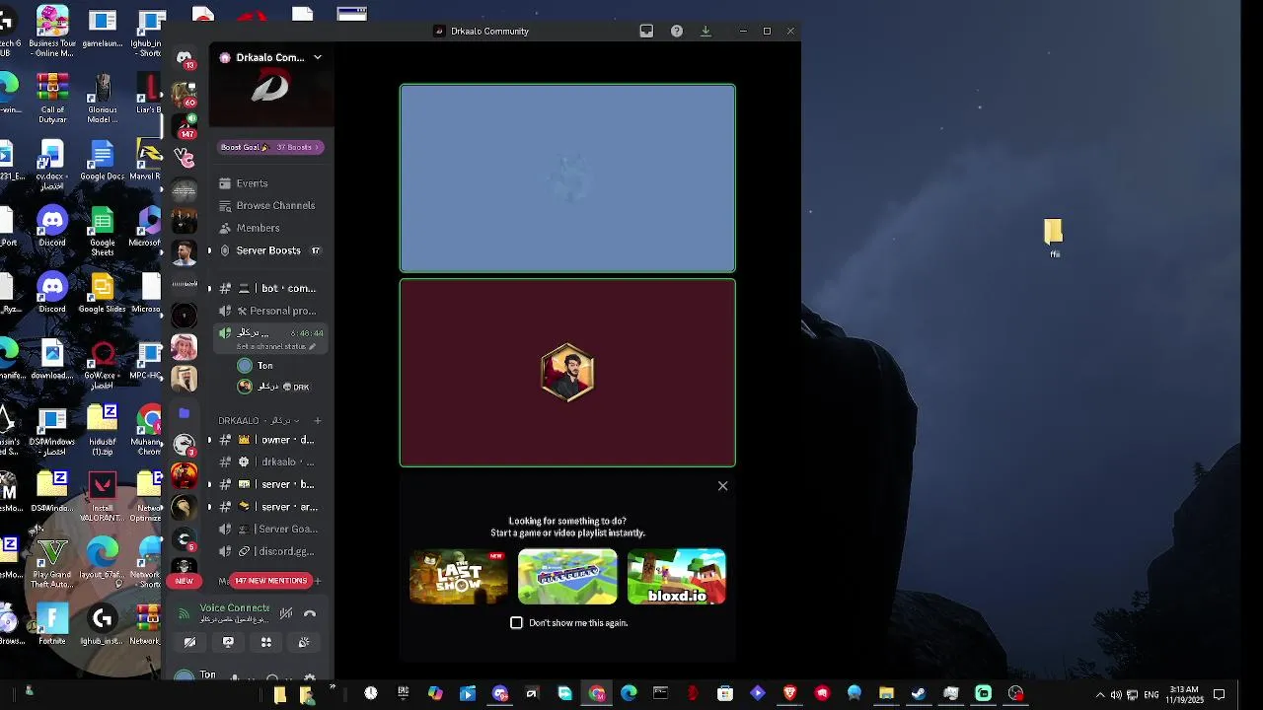The height and width of the screenshot is (710, 1263).
Task: Turn on camera in voice panel
Action: pos(189,642)
